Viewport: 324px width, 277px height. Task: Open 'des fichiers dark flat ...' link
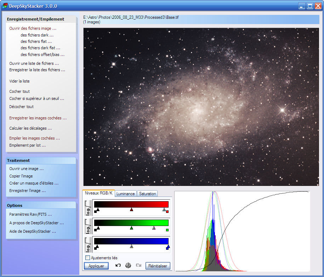pos(40,48)
